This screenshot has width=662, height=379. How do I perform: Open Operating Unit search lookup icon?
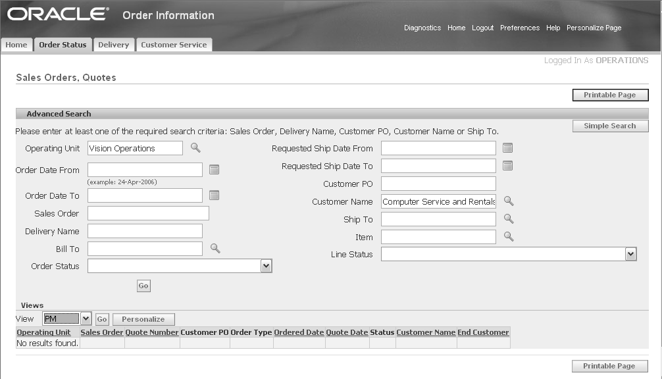(195, 147)
